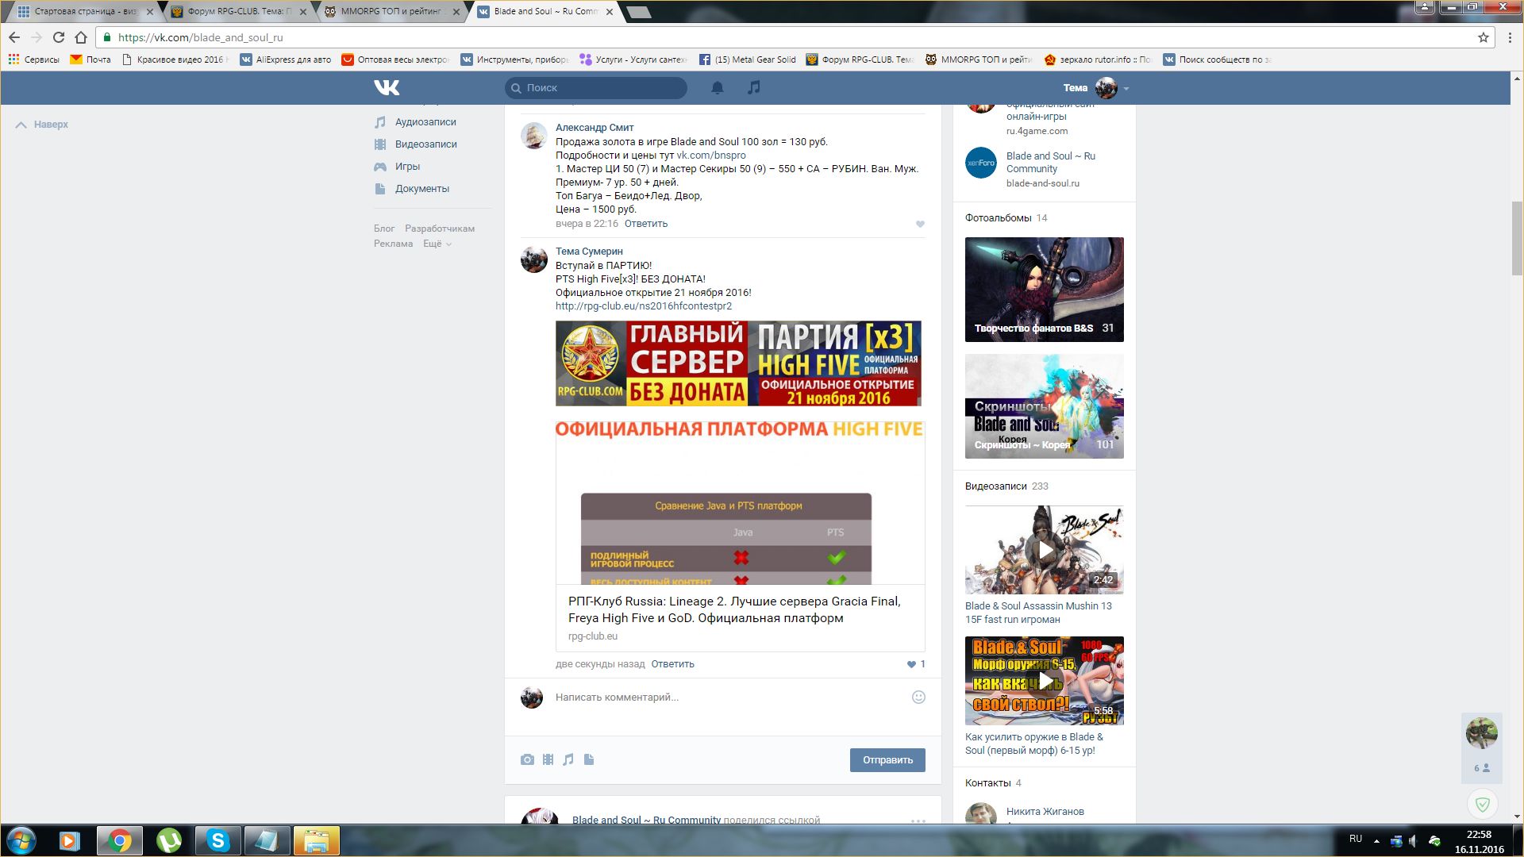Open Творчество фанатов B&S album
Screen dimensions: 1524x857
1045,290
